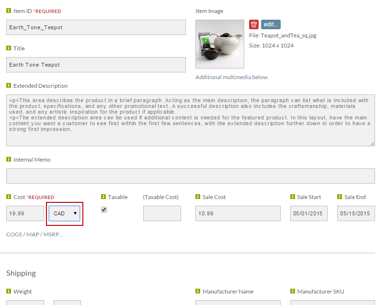Click the teapot item image thumbnail
The width and height of the screenshot is (387, 305).
click(220, 44)
